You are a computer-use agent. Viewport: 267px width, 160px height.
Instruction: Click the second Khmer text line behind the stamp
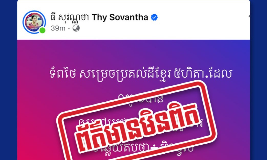[141, 99]
